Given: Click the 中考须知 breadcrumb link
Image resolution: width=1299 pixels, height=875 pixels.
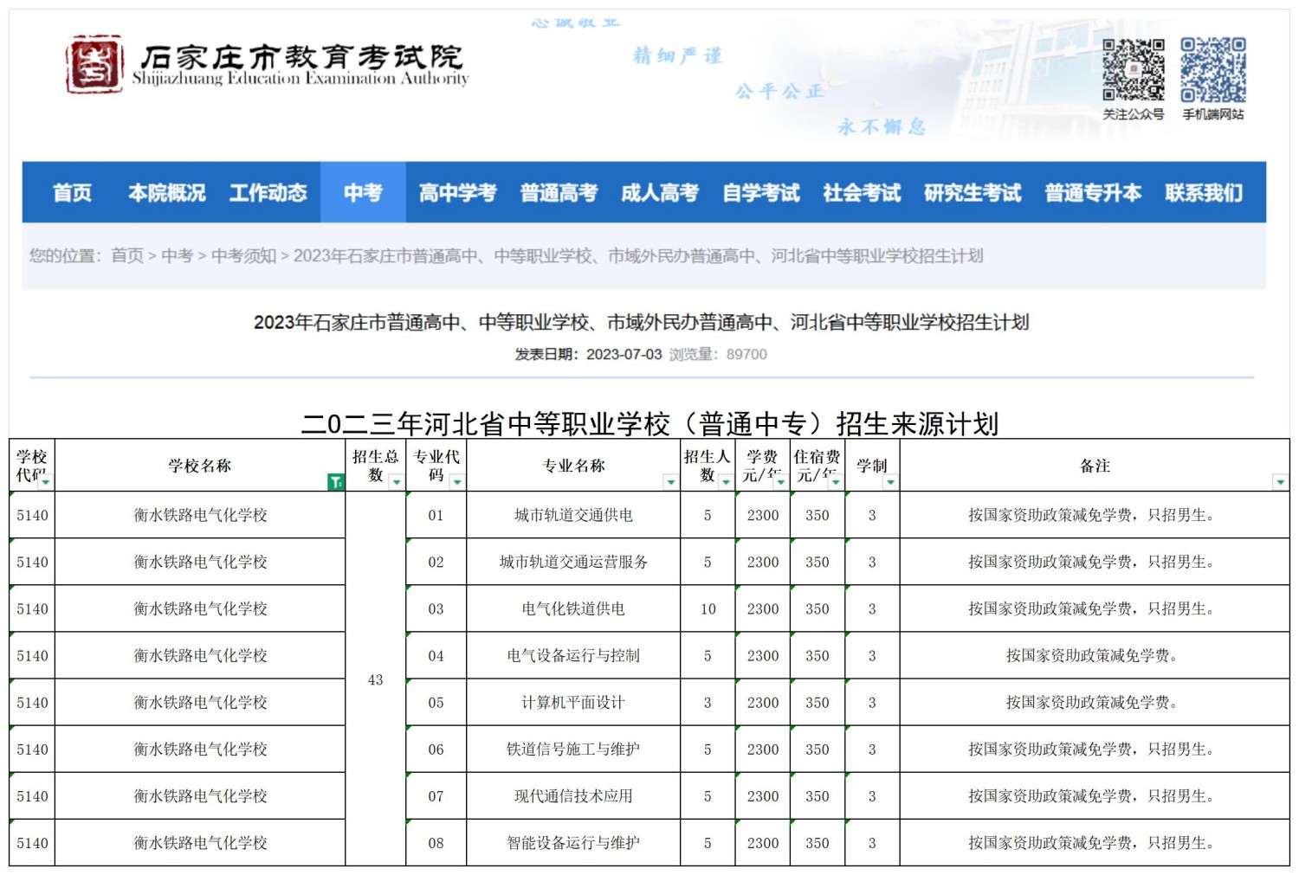Looking at the screenshot, I should click(x=243, y=255).
